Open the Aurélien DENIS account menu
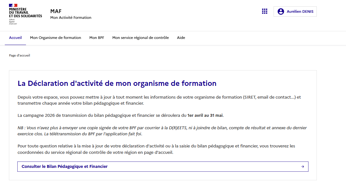Viewport: 346px width, 195px height. 295,11
